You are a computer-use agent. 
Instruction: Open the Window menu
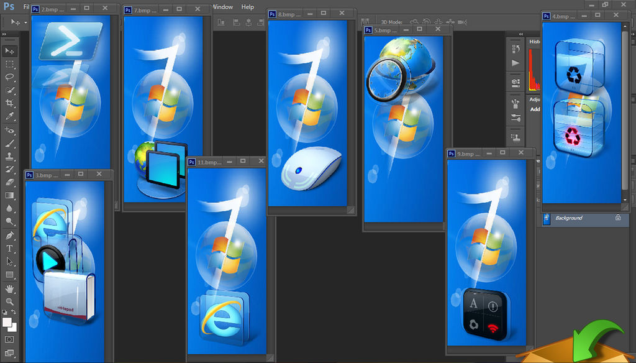pos(223,7)
